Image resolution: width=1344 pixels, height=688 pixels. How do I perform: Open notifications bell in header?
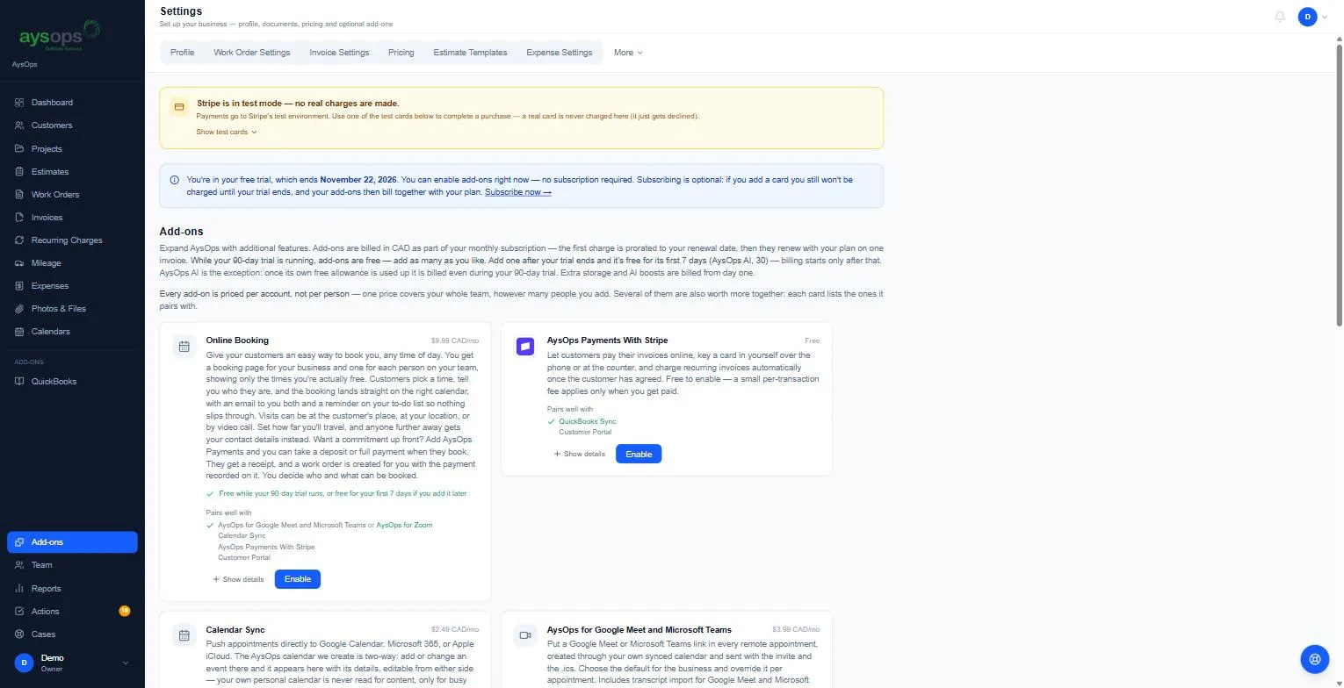[1280, 17]
